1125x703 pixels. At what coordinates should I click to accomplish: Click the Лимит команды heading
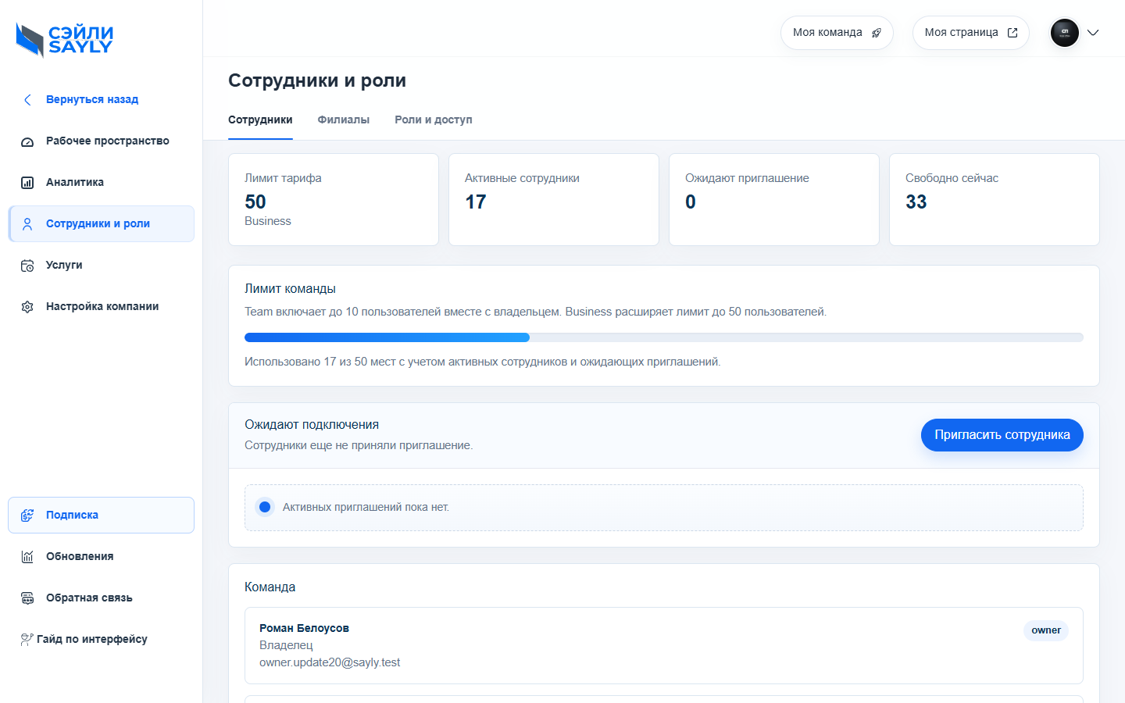291,289
